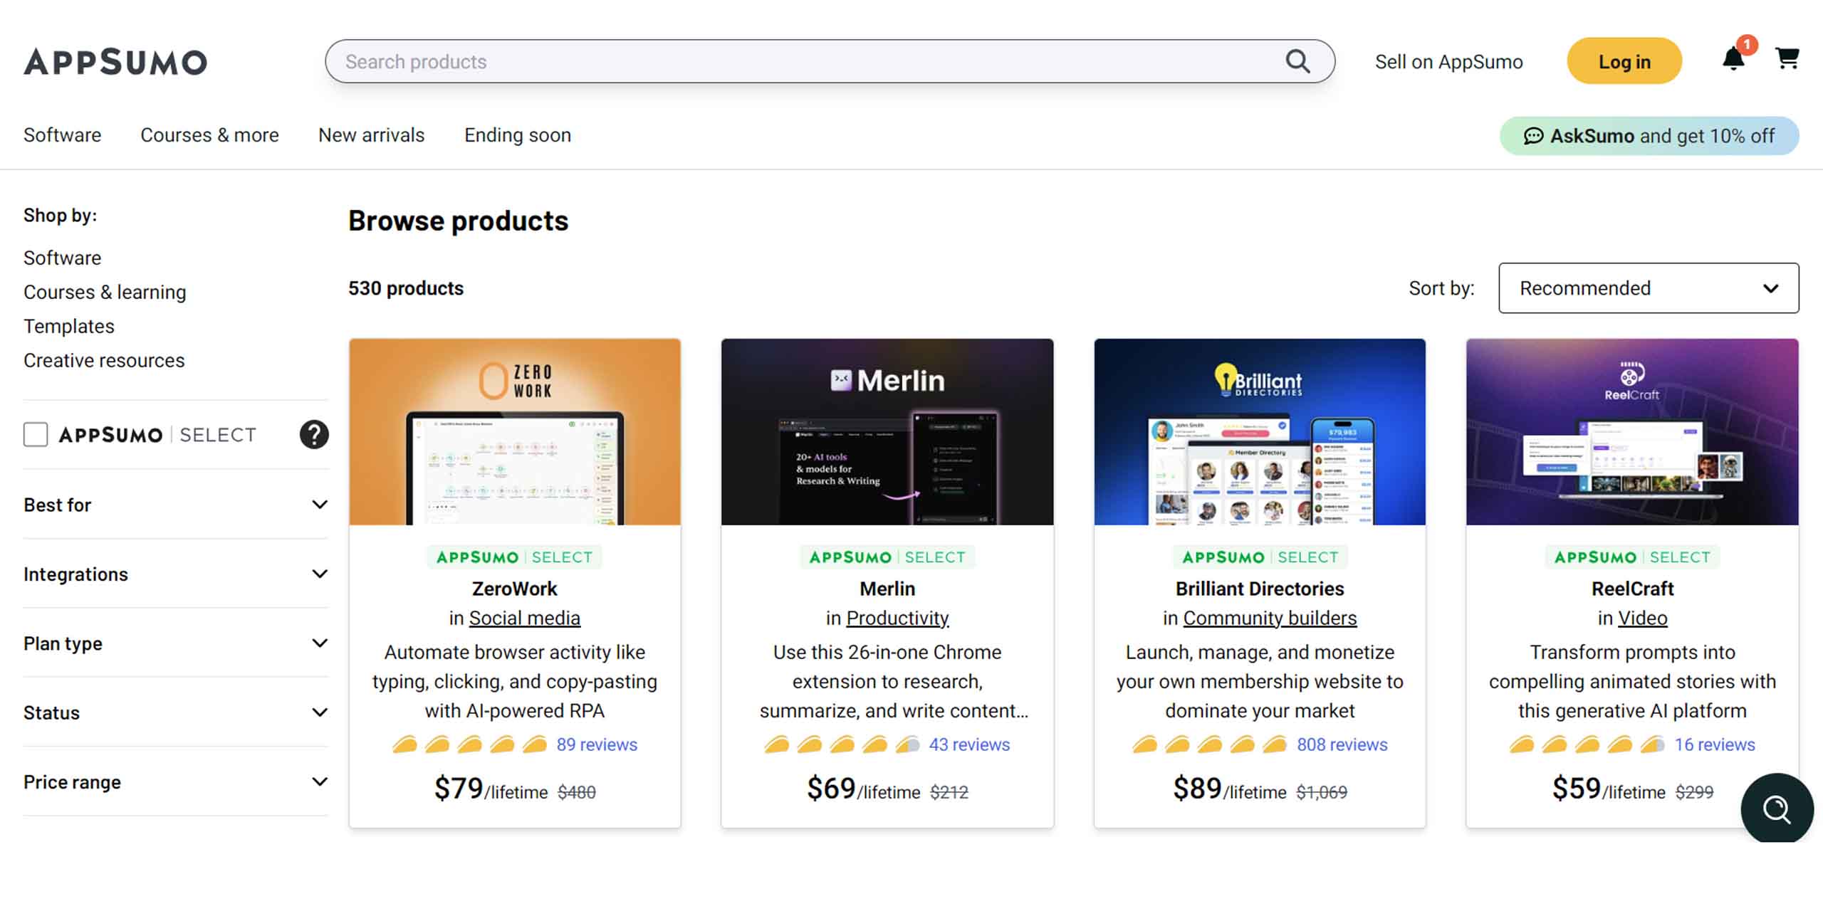Open the Community builders category link
The width and height of the screenshot is (1823, 911).
coord(1270,618)
